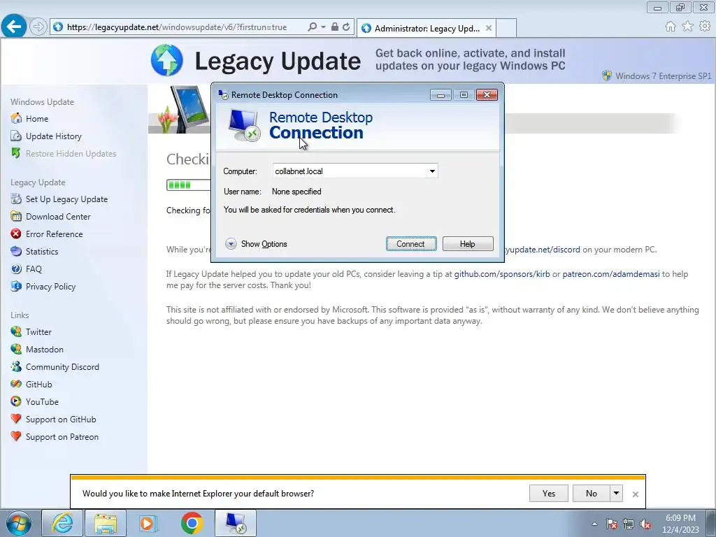The image size is (716, 537).
Task: Click the Legacy Update globe logo
Action: pyautogui.click(x=167, y=60)
